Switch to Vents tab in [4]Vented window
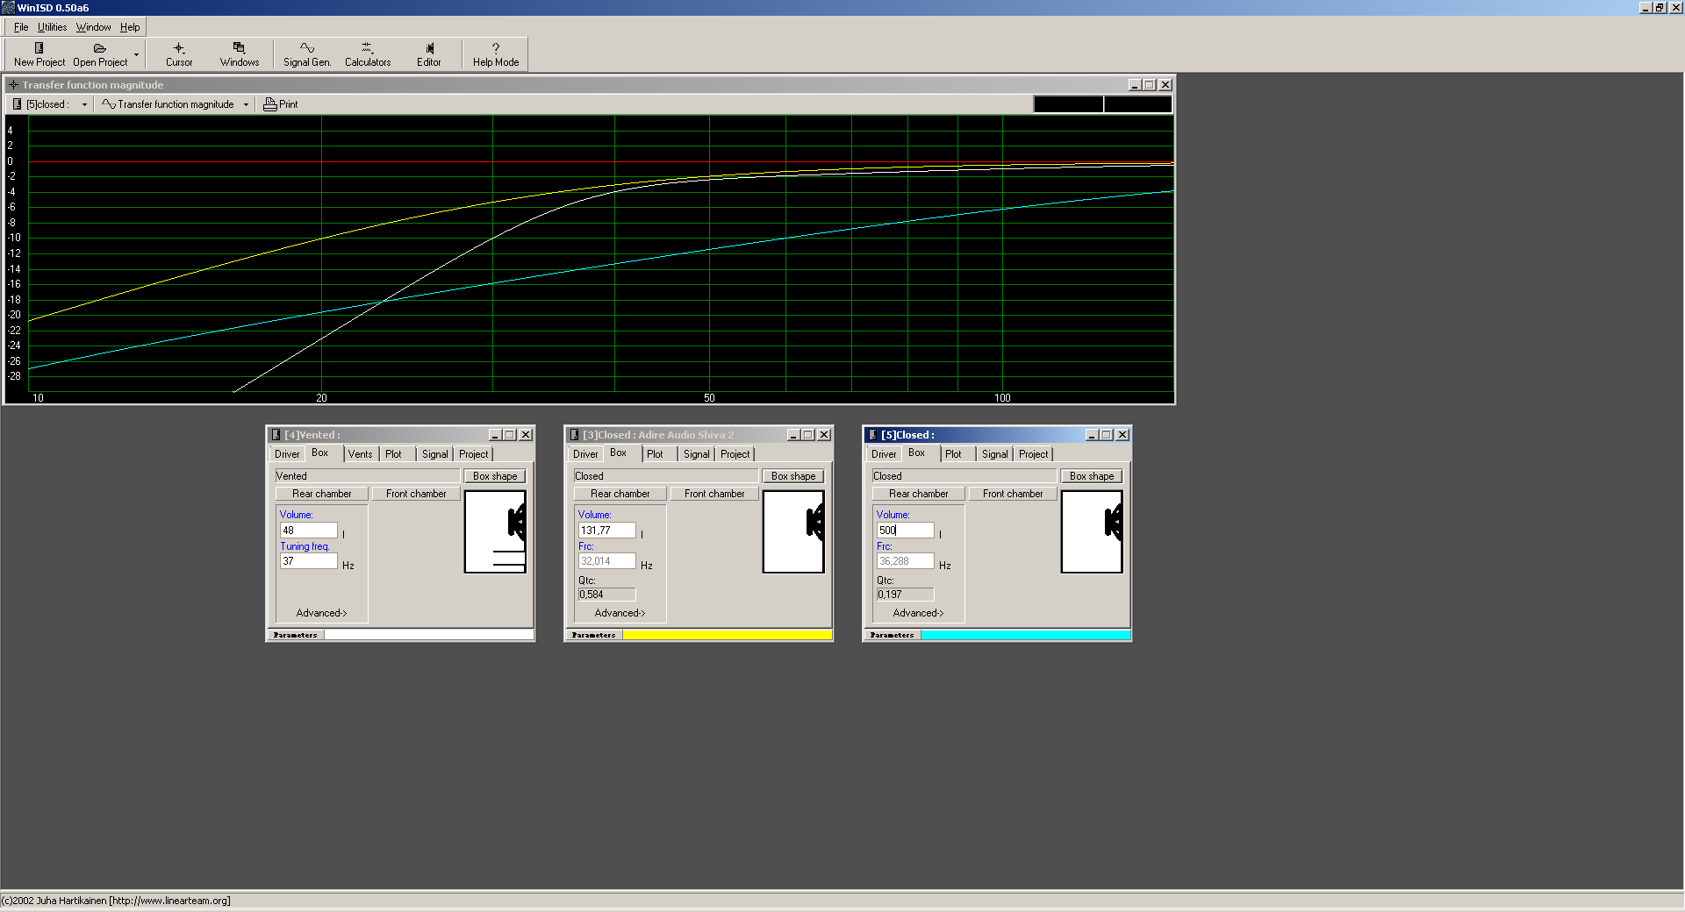Screen dimensions: 1685x912 coord(360,454)
